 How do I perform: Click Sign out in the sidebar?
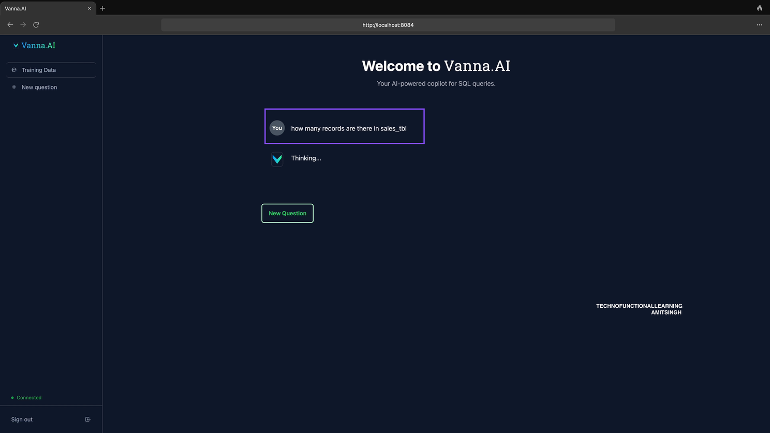[22, 420]
